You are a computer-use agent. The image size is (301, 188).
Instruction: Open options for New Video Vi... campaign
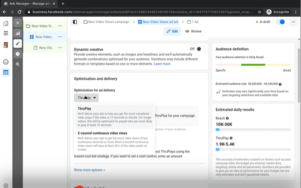60,26
